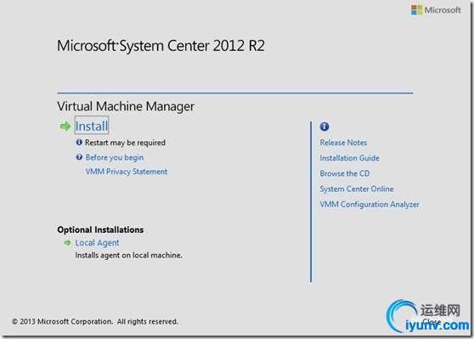Click the Optional Installations heading
Screen dimensions: 474x339
pyautogui.click(x=100, y=230)
